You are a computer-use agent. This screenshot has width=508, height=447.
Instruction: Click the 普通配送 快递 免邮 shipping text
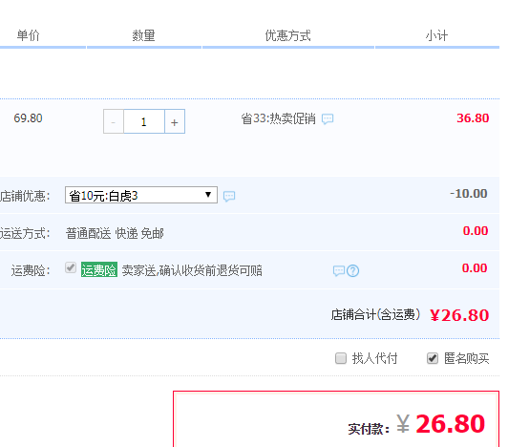115,233
